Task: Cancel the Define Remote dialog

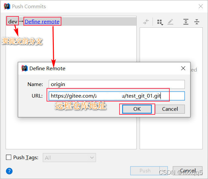Action: click(170, 109)
